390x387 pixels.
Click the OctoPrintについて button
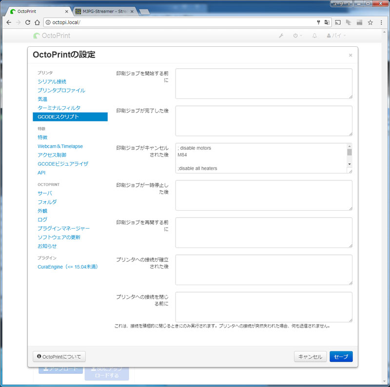tap(59, 357)
